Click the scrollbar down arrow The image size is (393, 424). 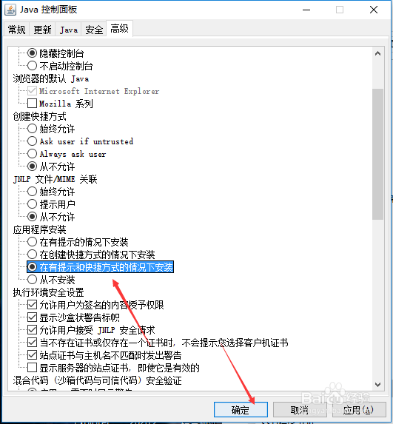coord(378,384)
